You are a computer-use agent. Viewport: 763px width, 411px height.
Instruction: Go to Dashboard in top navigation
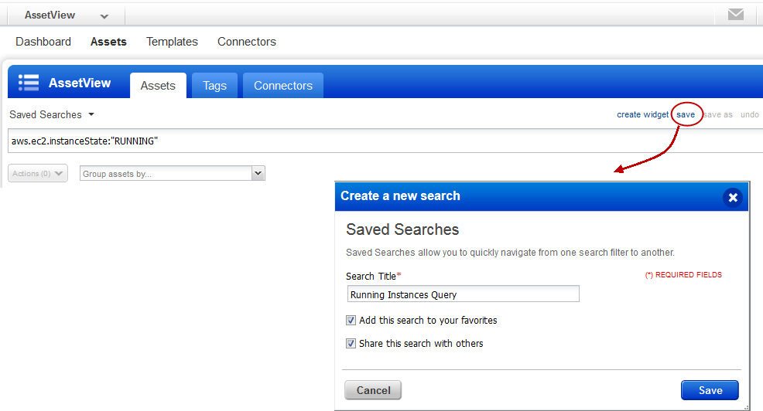pyautogui.click(x=43, y=42)
